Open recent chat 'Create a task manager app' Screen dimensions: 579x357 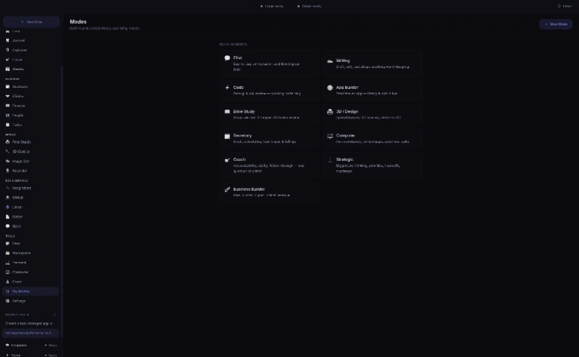[x=31, y=324]
